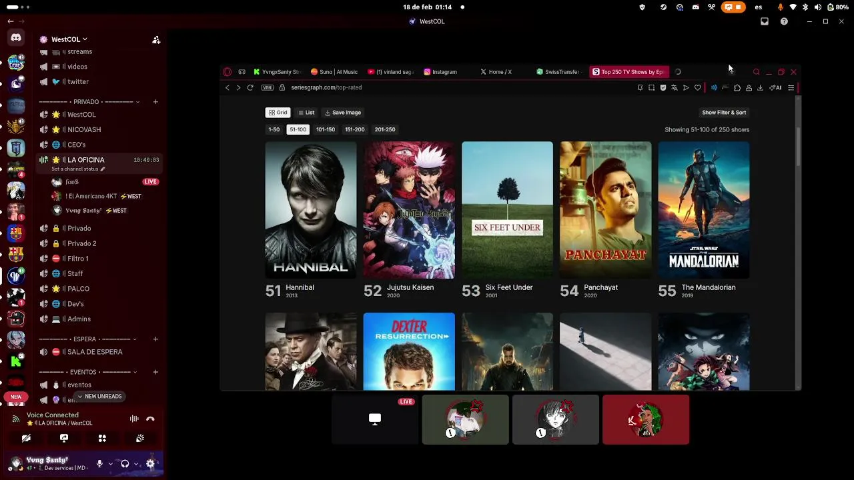Viewport: 854px width, 480px height.
Task: Show Filter & Sort panel
Action: 724,113
